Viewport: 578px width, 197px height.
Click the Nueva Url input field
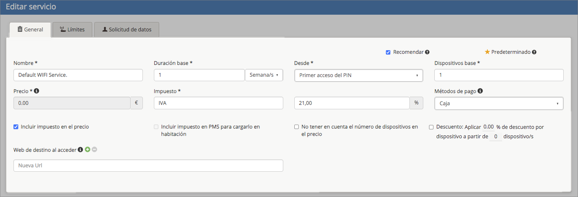point(148,166)
